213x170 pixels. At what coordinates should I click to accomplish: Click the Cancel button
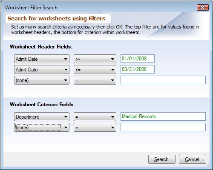193,159
